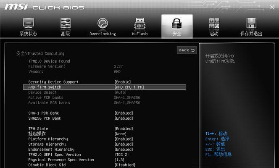Image resolution: width=279 pixels, height=168 pixels.
Task: Click the 启动 tab label
Action: [214, 34]
